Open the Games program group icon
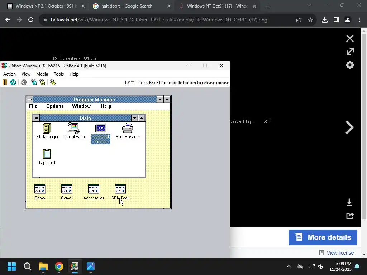The height and width of the screenshot is (275, 367). click(67, 192)
